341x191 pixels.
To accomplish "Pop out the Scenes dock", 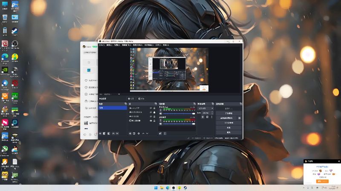I will click(125, 104).
